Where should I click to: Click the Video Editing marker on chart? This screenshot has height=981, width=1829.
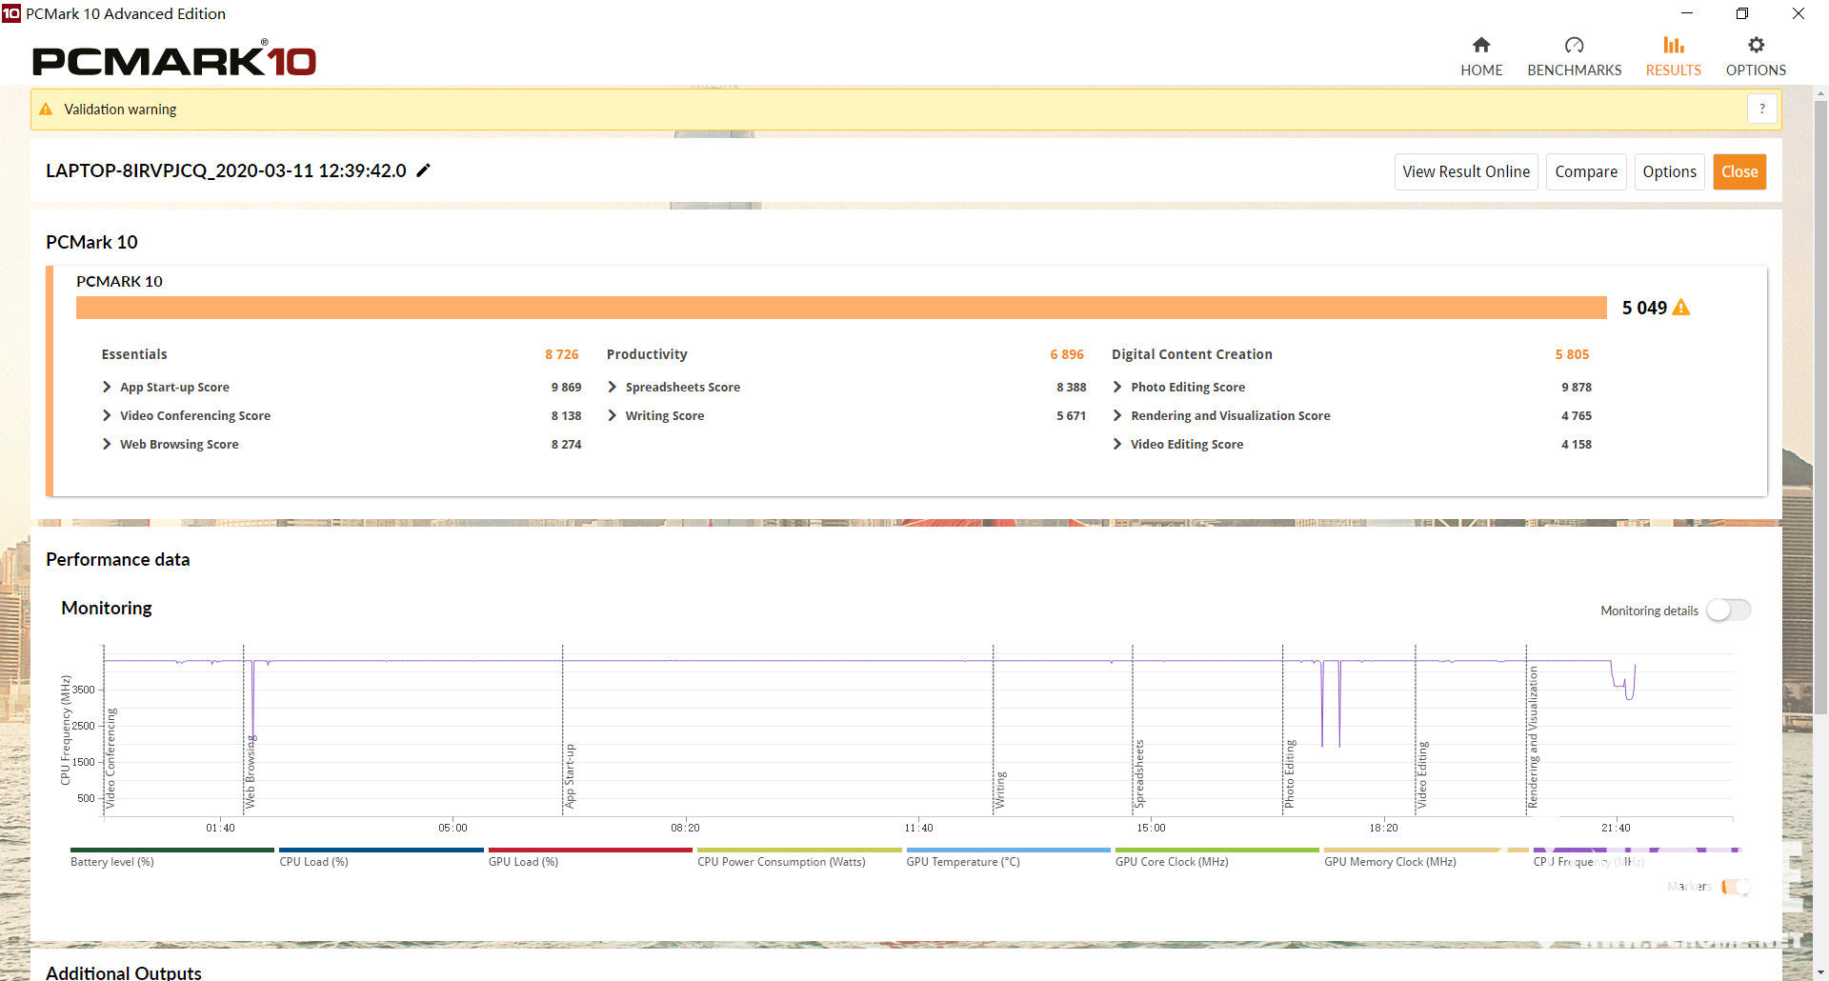click(x=1422, y=775)
